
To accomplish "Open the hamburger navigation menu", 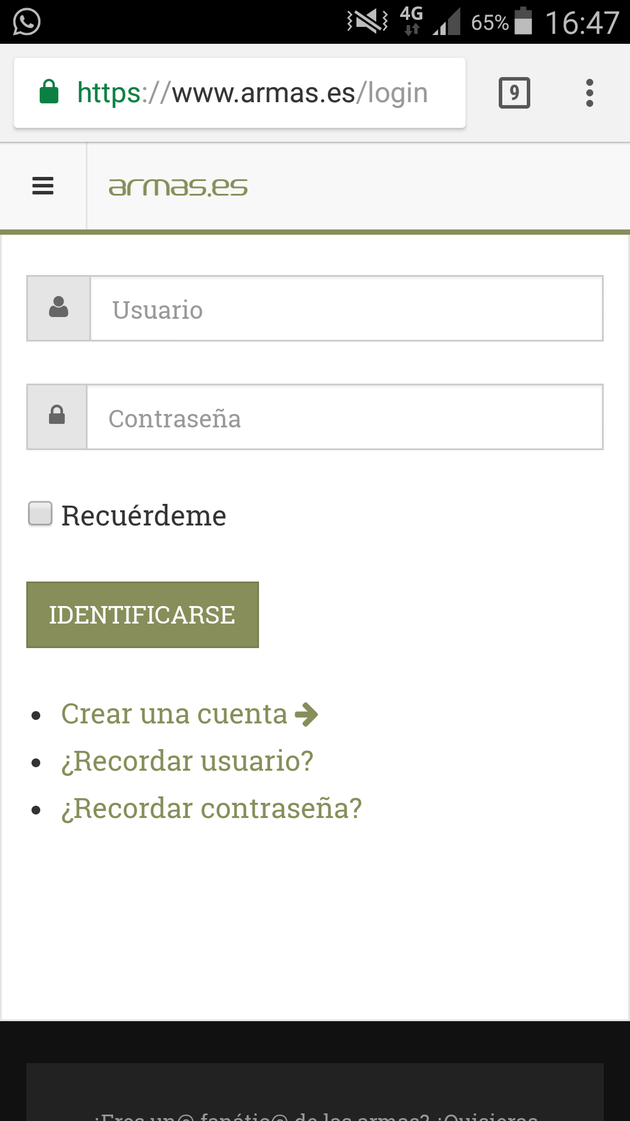I will (x=43, y=186).
